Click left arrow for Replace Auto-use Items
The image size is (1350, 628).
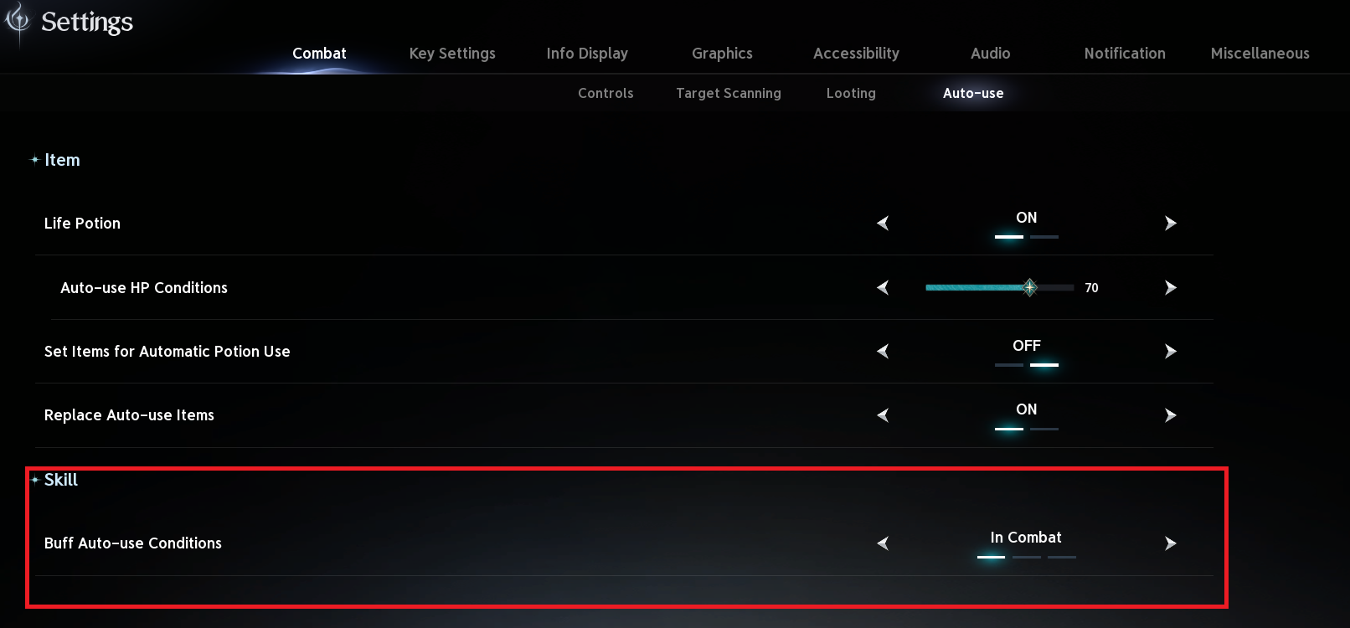883,415
